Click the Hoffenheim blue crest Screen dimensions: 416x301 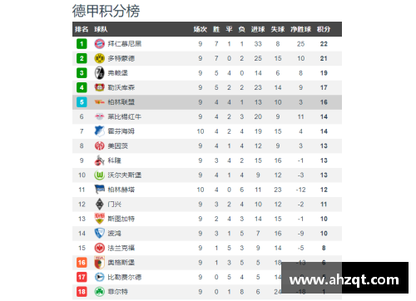tap(99, 131)
